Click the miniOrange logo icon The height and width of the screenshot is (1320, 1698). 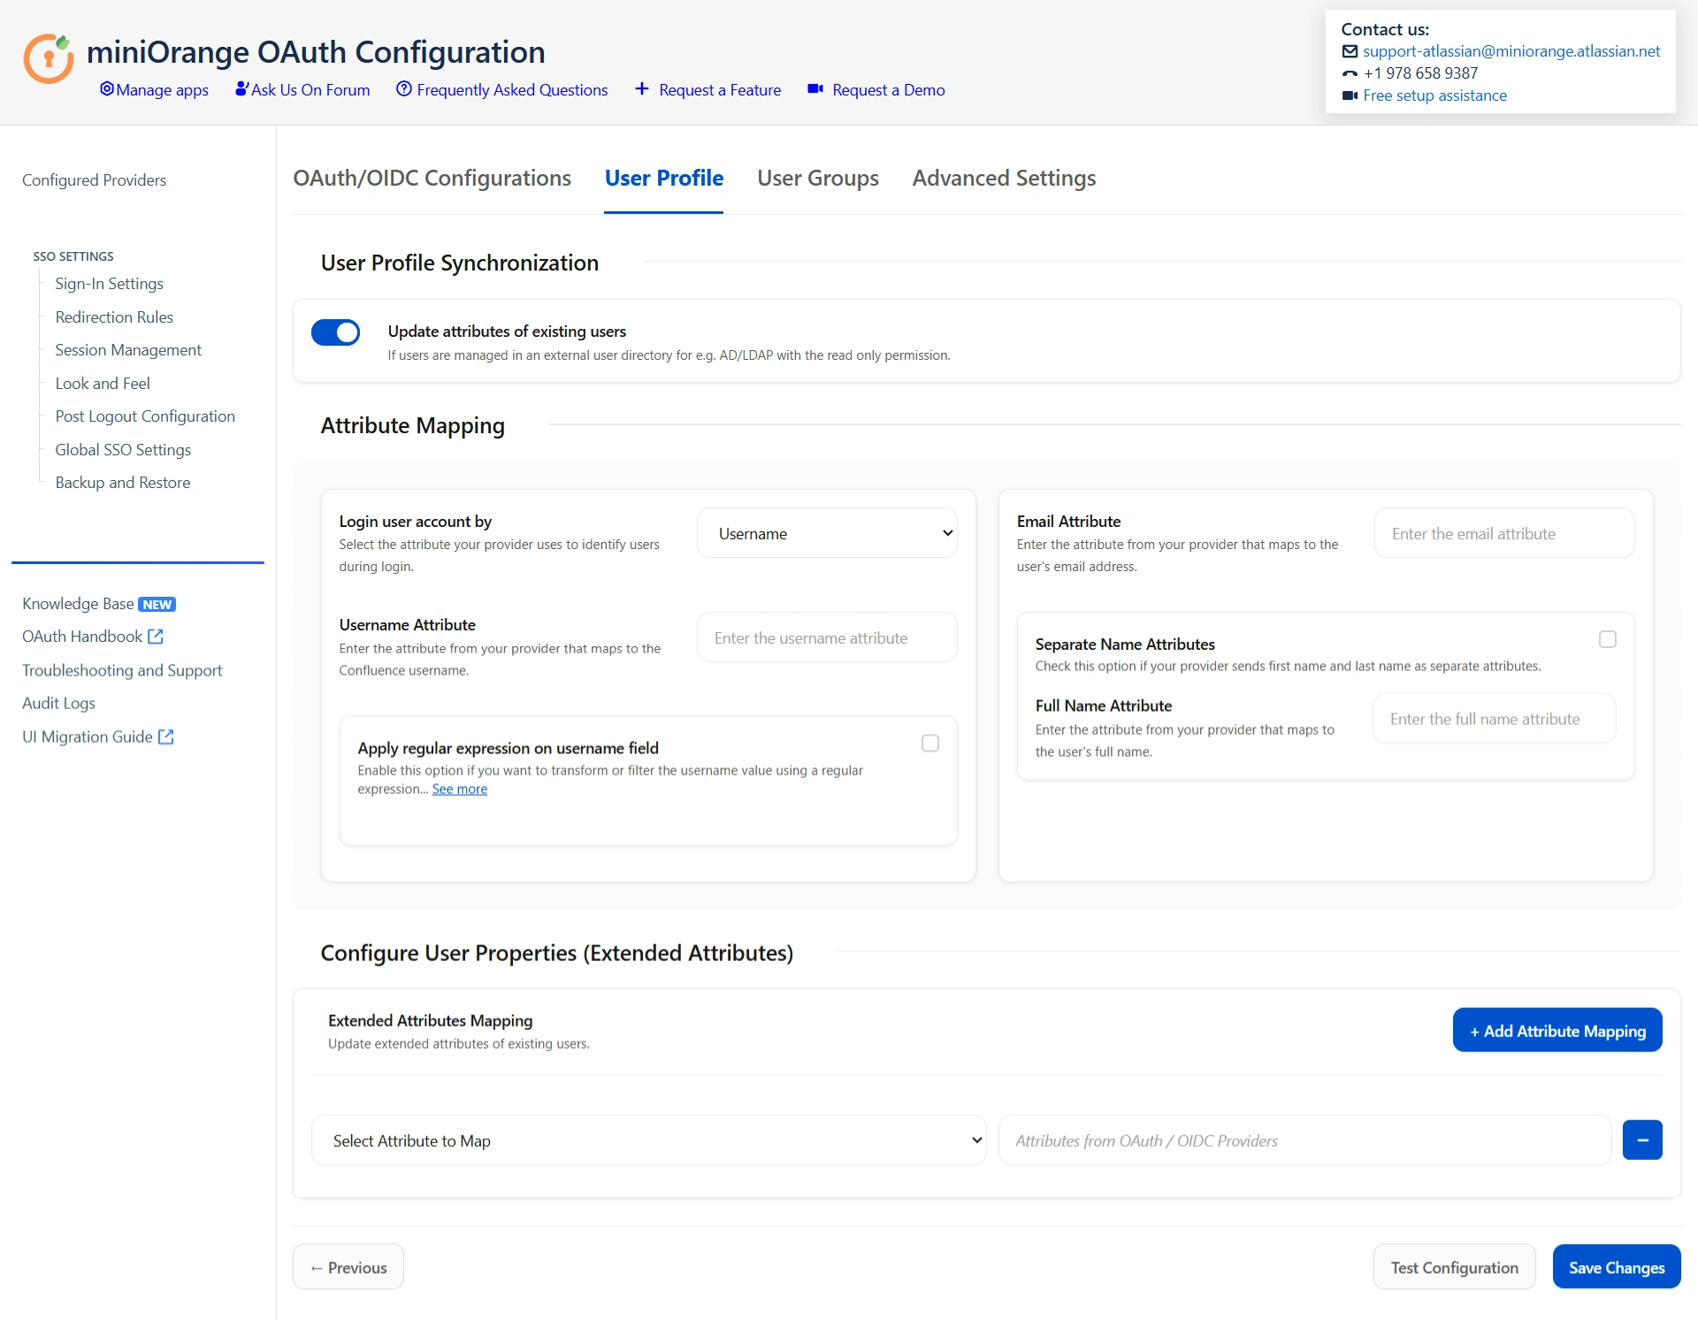49,58
